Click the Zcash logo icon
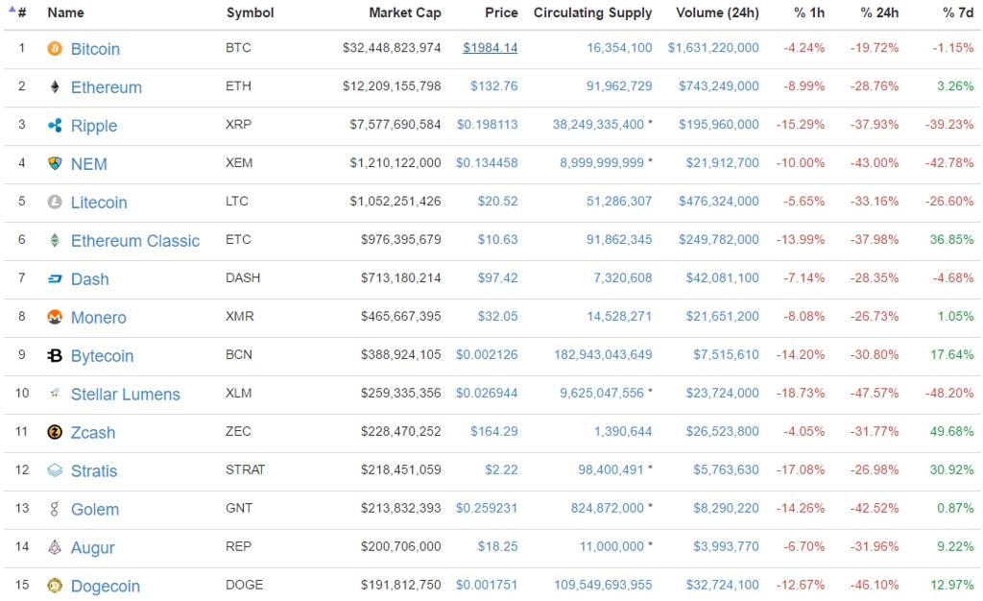The height and width of the screenshot is (601, 983). 55,432
